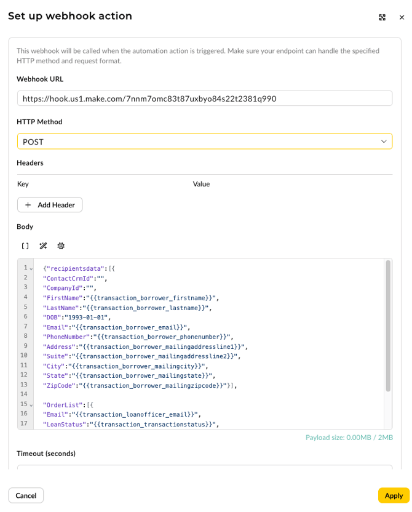Expand the webhook dialog to fullscreen
Screen dimensions: 412x512
coord(382,17)
